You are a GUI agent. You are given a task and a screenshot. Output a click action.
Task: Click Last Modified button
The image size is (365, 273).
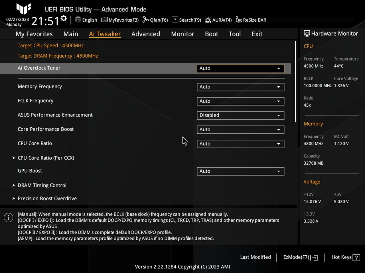tap(255, 257)
